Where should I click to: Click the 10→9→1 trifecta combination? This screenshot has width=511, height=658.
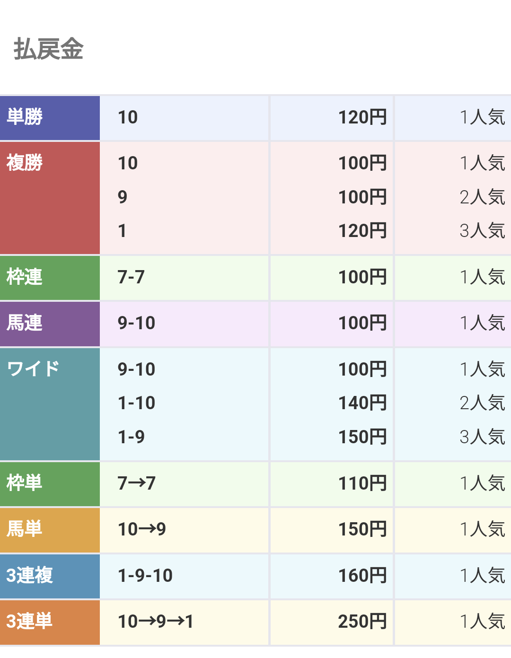click(x=156, y=622)
